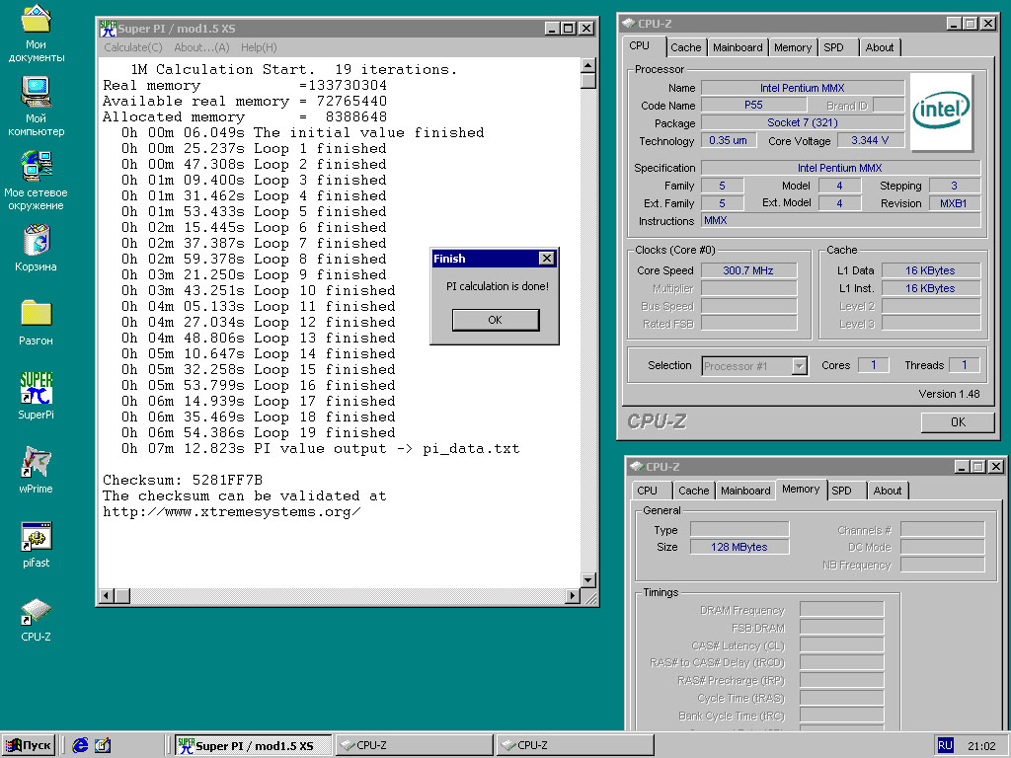Expand the Processor #1 selection dropdown

pyautogui.click(x=800, y=366)
